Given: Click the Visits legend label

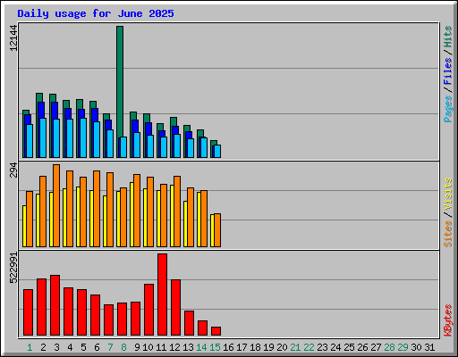Looking at the screenshot, I should (x=448, y=195).
